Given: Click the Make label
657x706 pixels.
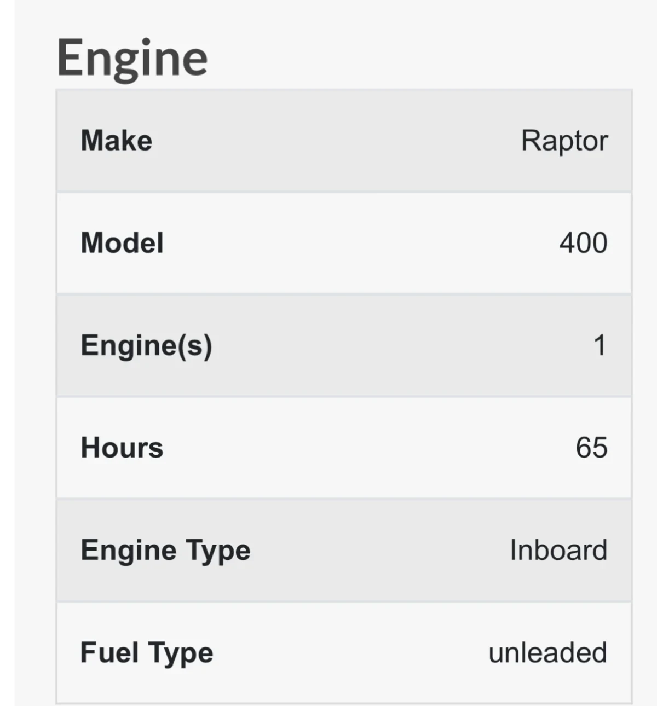Looking at the screenshot, I should click(116, 141).
